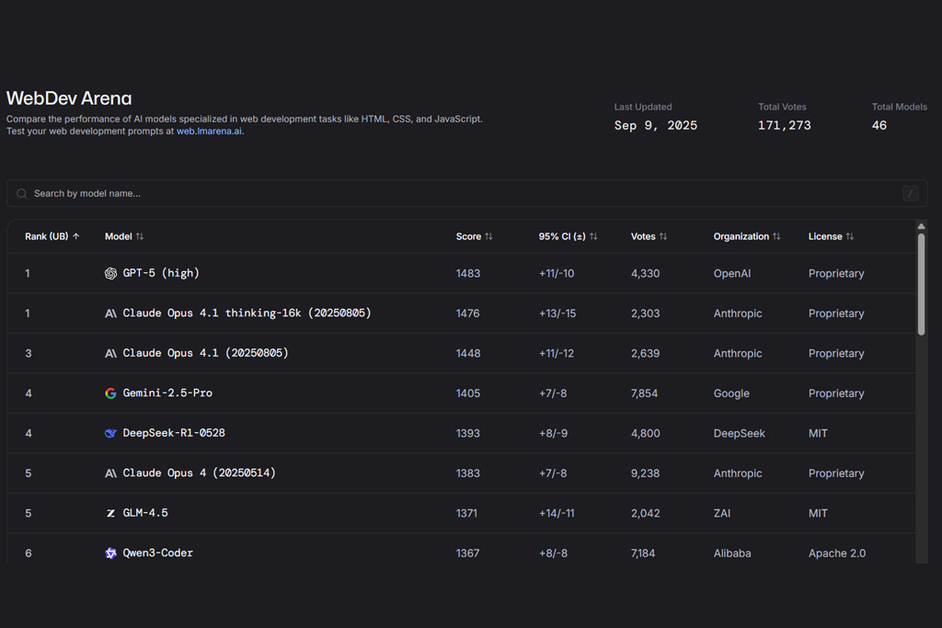Select the Qwen3-Coder model name

(x=158, y=553)
